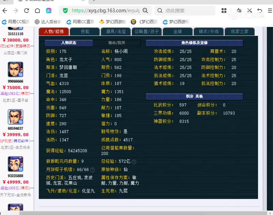Viewport: 273px width, 215px height.
Task: Click the green lock icon in address bar
Action: point(66,11)
